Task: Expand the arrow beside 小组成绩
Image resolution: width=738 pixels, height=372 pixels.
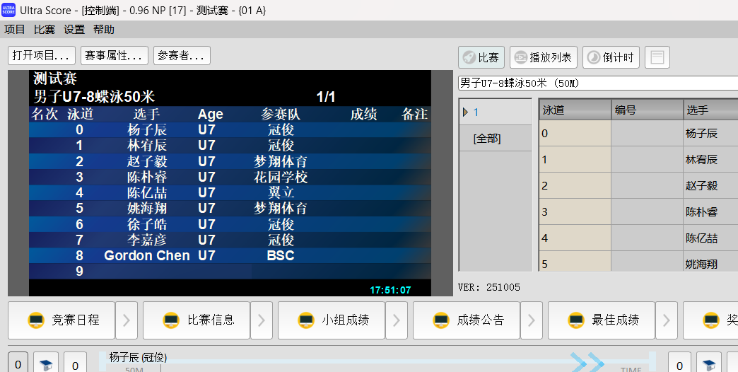Action: [x=396, y=320]
